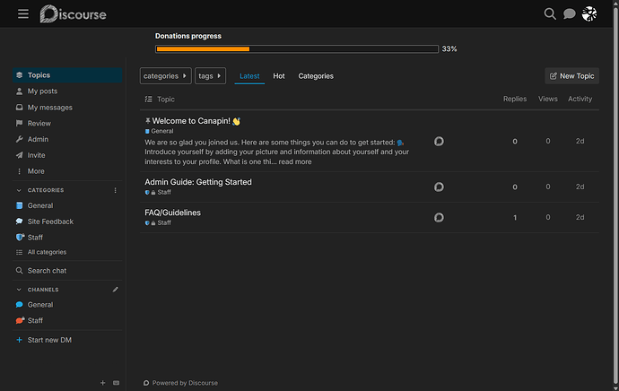The image size is (619, 391).
Task: Select My posts in the sidebar
Action: tap(67, 91)
